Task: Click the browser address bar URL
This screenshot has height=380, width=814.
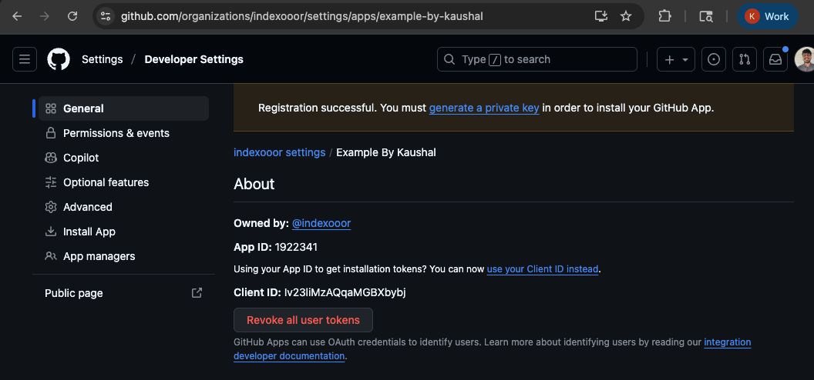Action: (x=302, y=16)
